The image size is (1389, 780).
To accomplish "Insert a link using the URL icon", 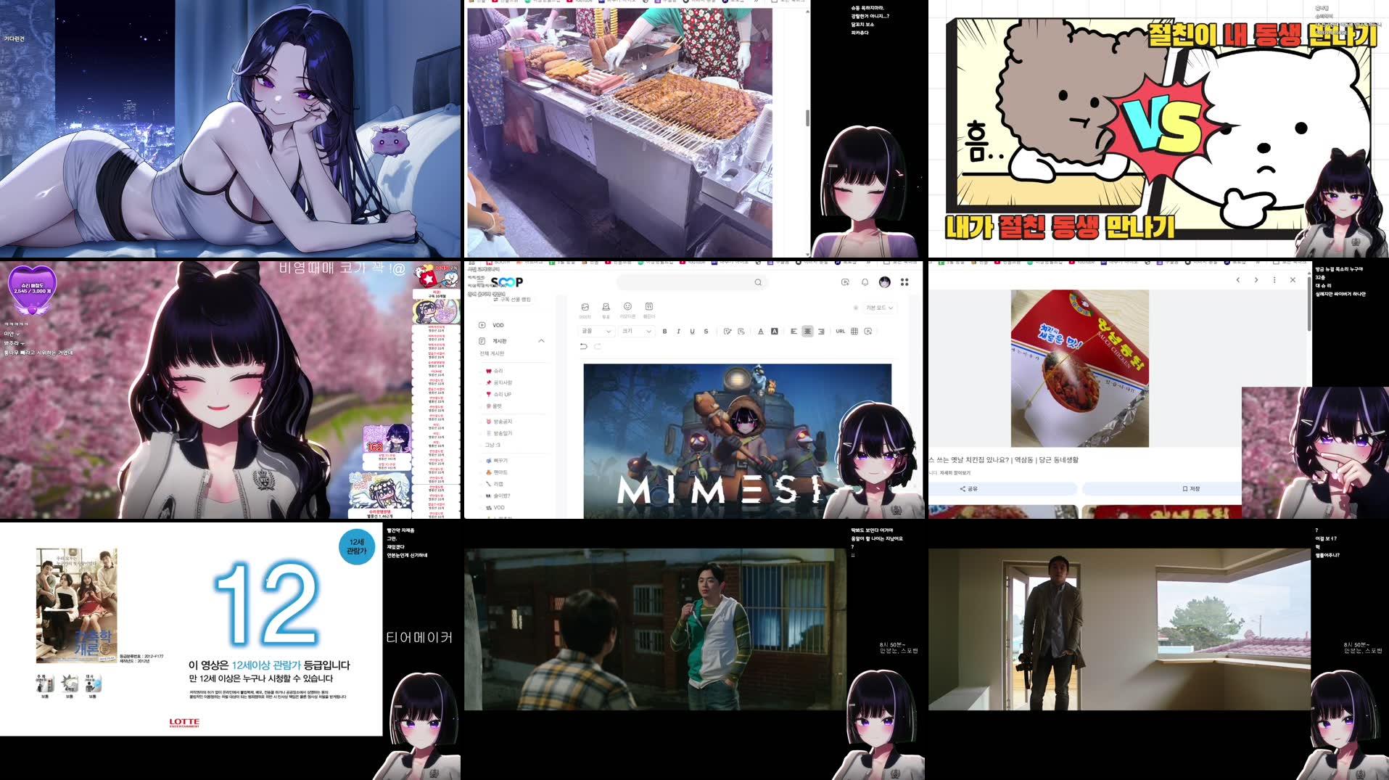I will [x=840, y=332].
